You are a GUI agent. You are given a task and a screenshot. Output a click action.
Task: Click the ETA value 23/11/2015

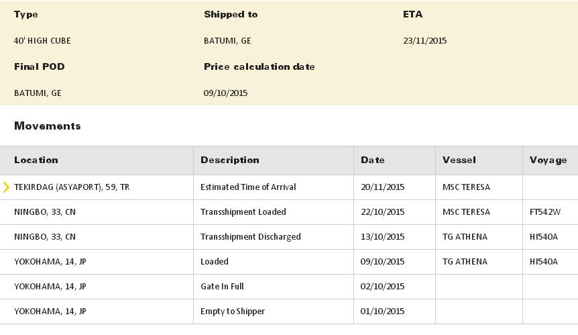pyautogui.click(x=425, y=41)
